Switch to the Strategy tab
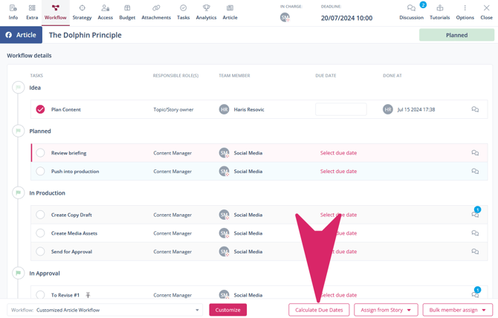This screenshot has height=318, width=498. pos(82,12)
